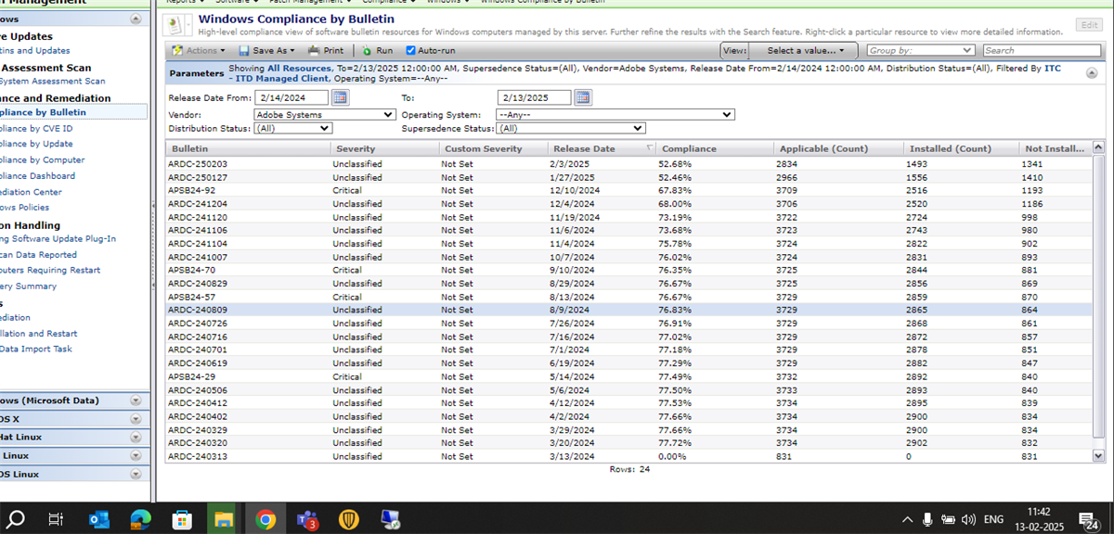Click the table scrollbar up arrow
1114x534 pixels.
(1099, 147)
